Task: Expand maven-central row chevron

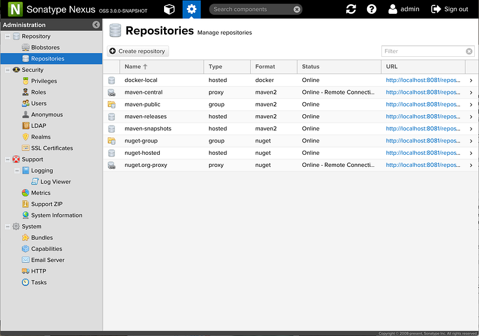Action: tap(471, 93)
